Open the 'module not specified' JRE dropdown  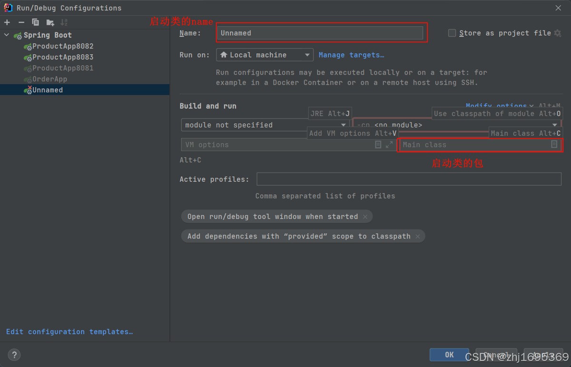265,125
